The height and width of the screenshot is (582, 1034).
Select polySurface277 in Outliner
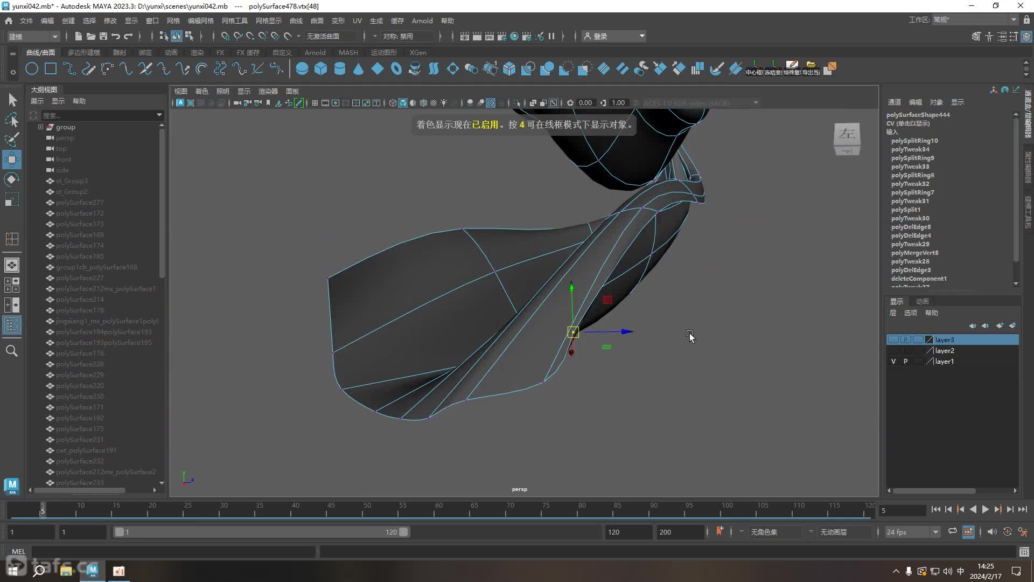pos(80,203)
